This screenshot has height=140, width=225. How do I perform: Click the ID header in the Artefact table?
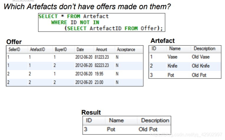[154, 48]
